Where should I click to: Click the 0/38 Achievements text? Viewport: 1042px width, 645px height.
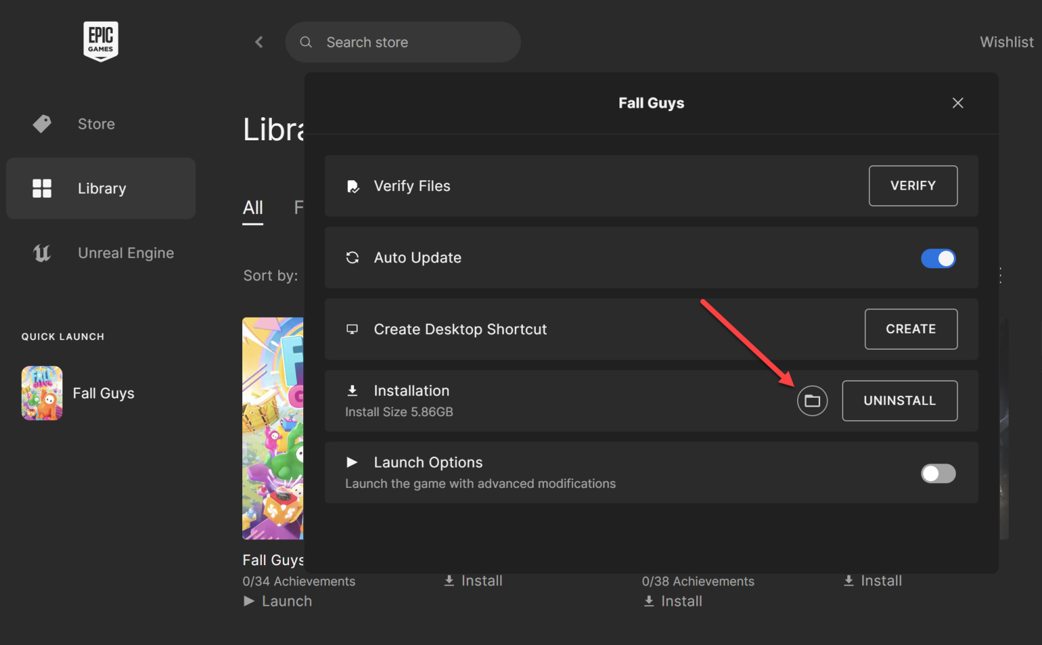pos(698,581)
